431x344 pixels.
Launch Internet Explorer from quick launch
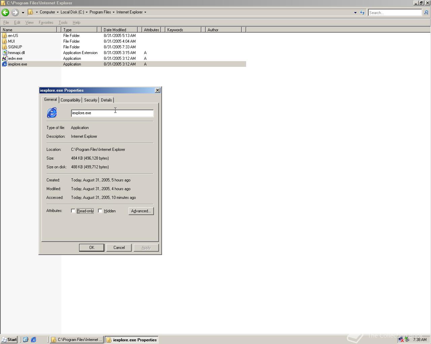point(34,340)
